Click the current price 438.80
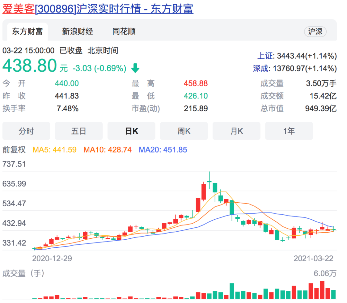Screen dimensions: 347x303 coord(30,66)
